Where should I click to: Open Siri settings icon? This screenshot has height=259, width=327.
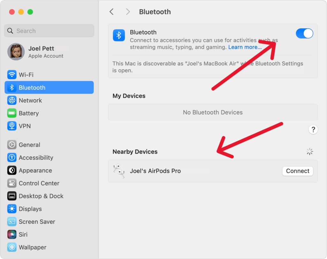click(x=12, y=235)
